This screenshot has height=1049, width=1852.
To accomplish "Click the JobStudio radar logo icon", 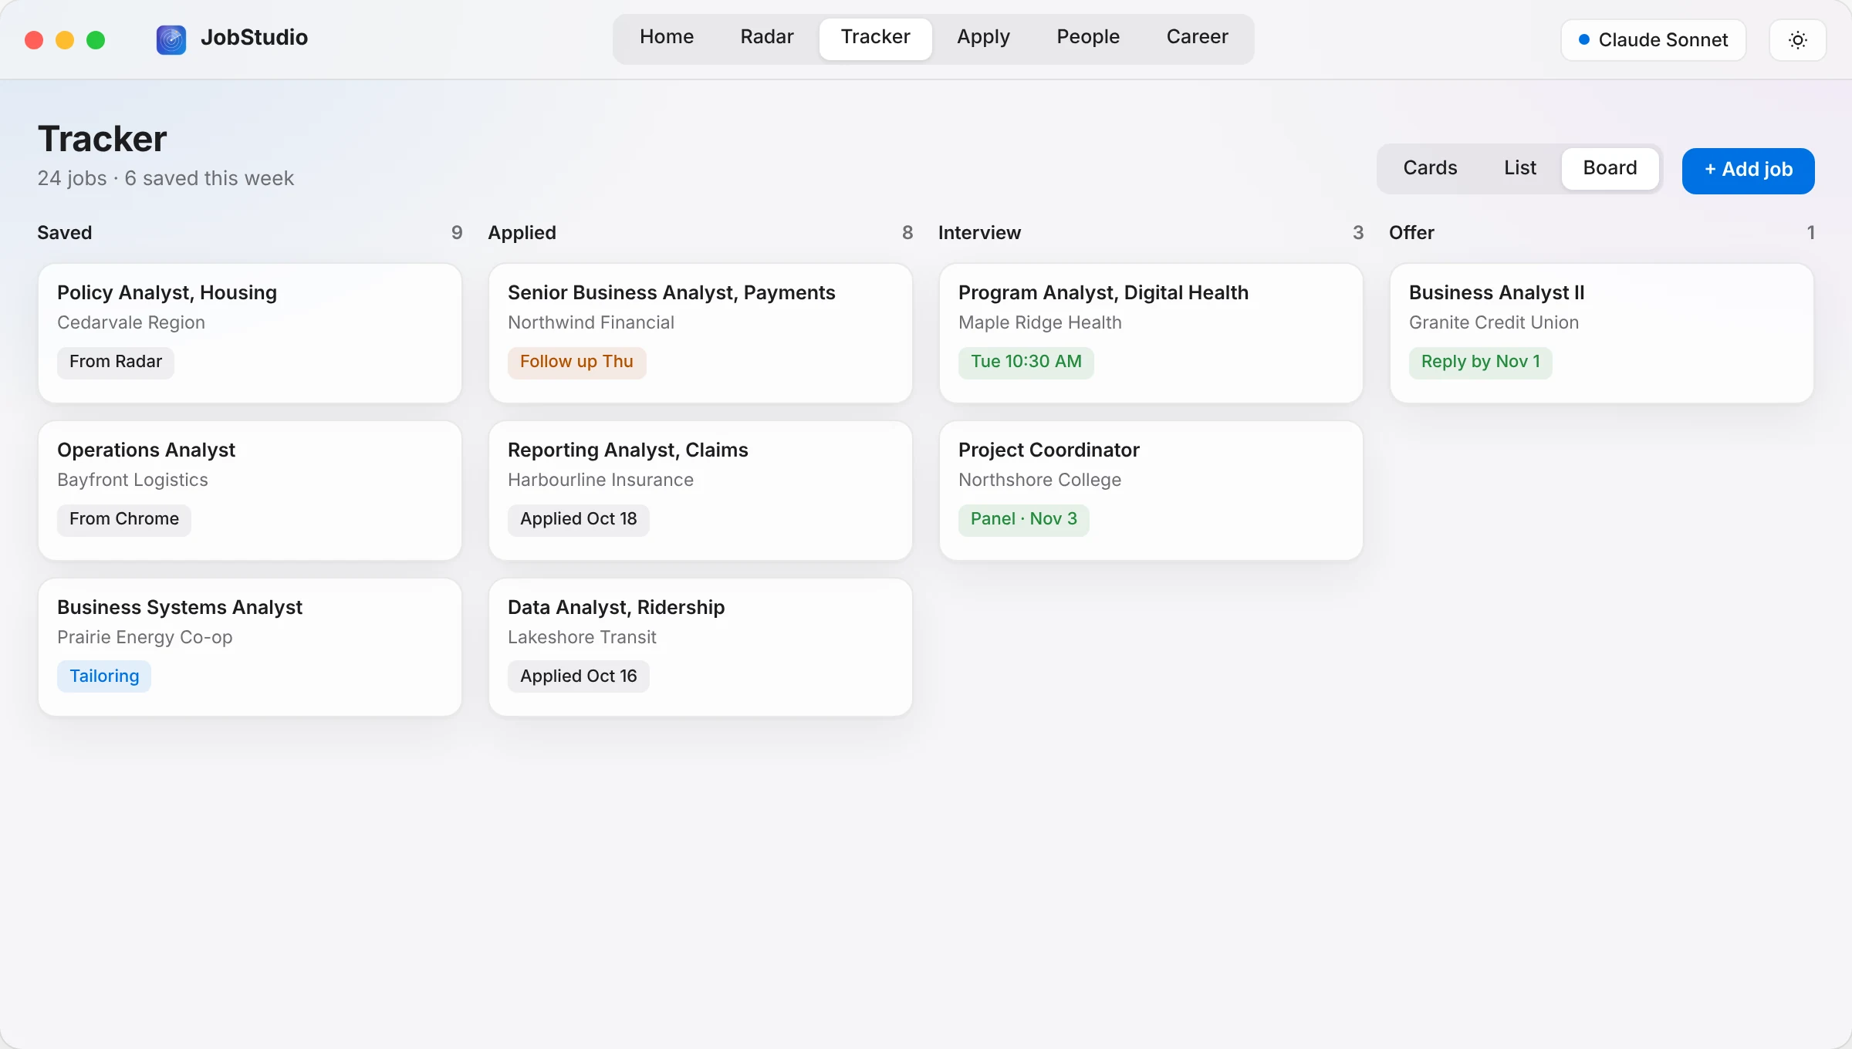I will click(x=171, y=39).
